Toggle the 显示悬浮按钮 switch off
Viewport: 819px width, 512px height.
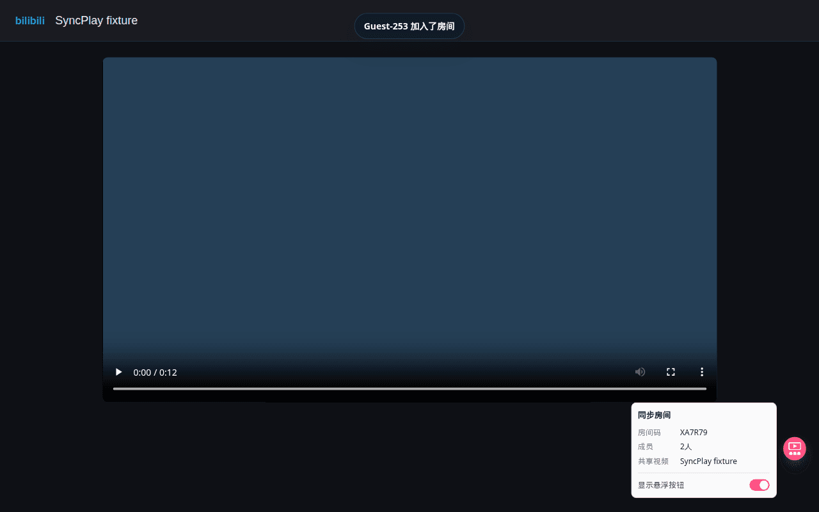(759, 485)
